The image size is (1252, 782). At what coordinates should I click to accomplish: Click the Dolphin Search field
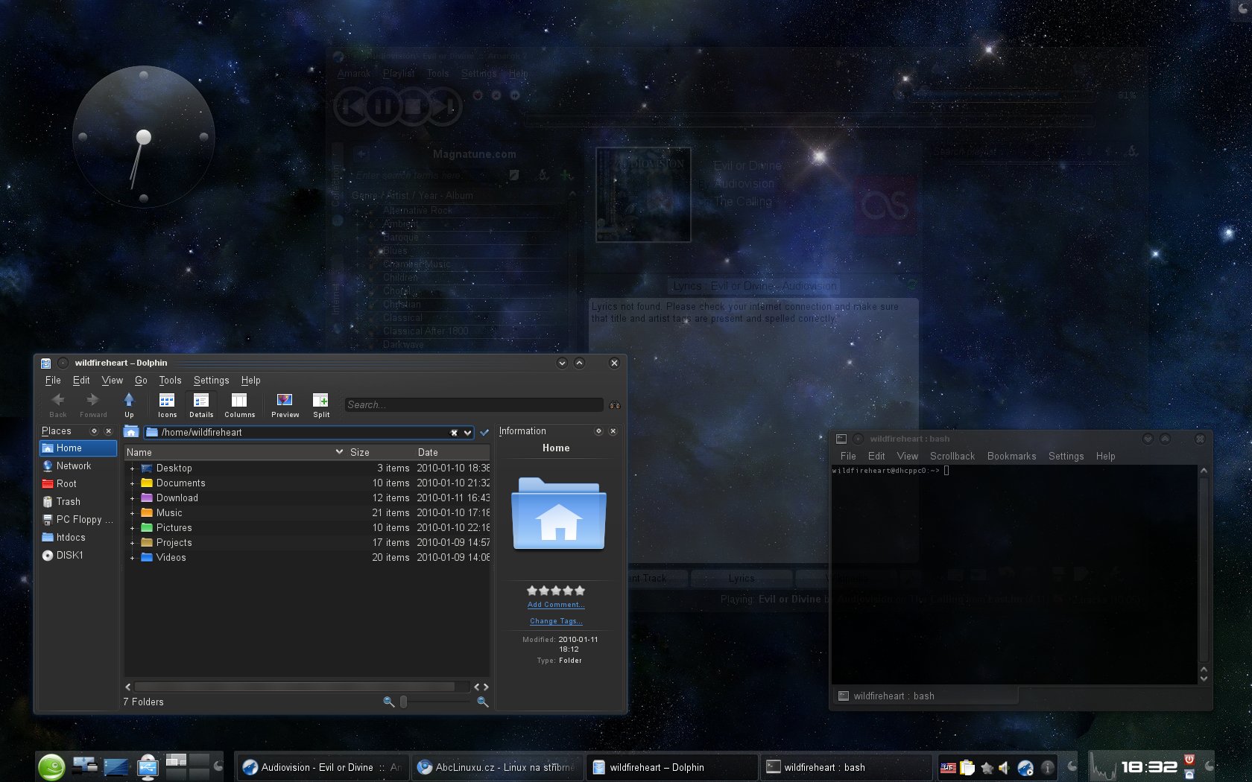474,404
